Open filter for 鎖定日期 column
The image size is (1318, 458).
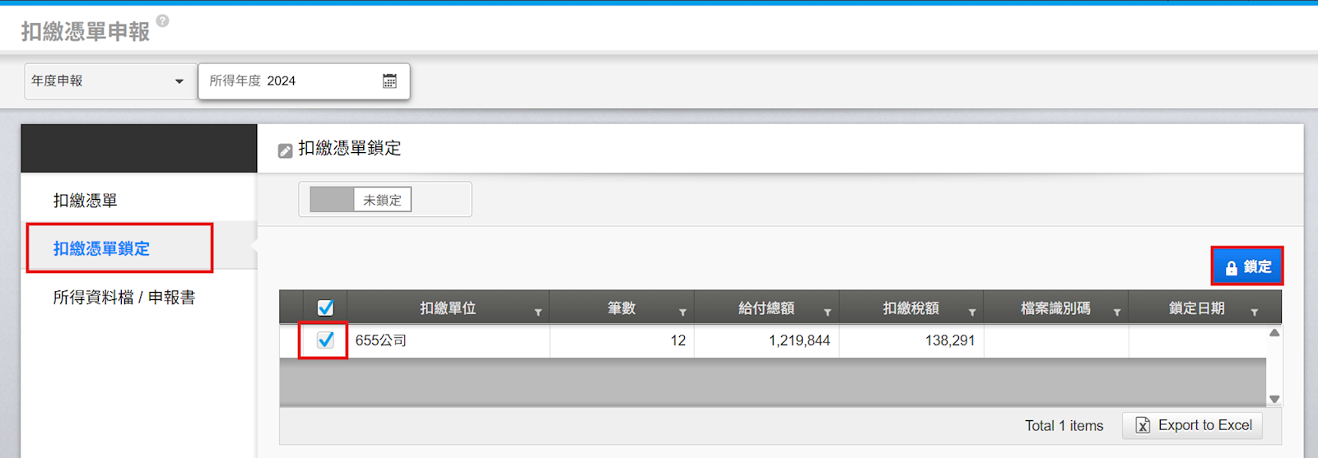(1255, 312)
